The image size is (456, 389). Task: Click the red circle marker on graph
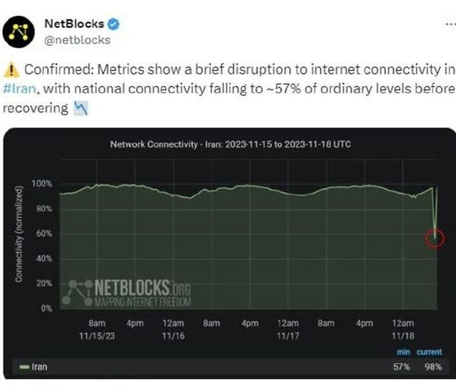(x=435, y=237)
